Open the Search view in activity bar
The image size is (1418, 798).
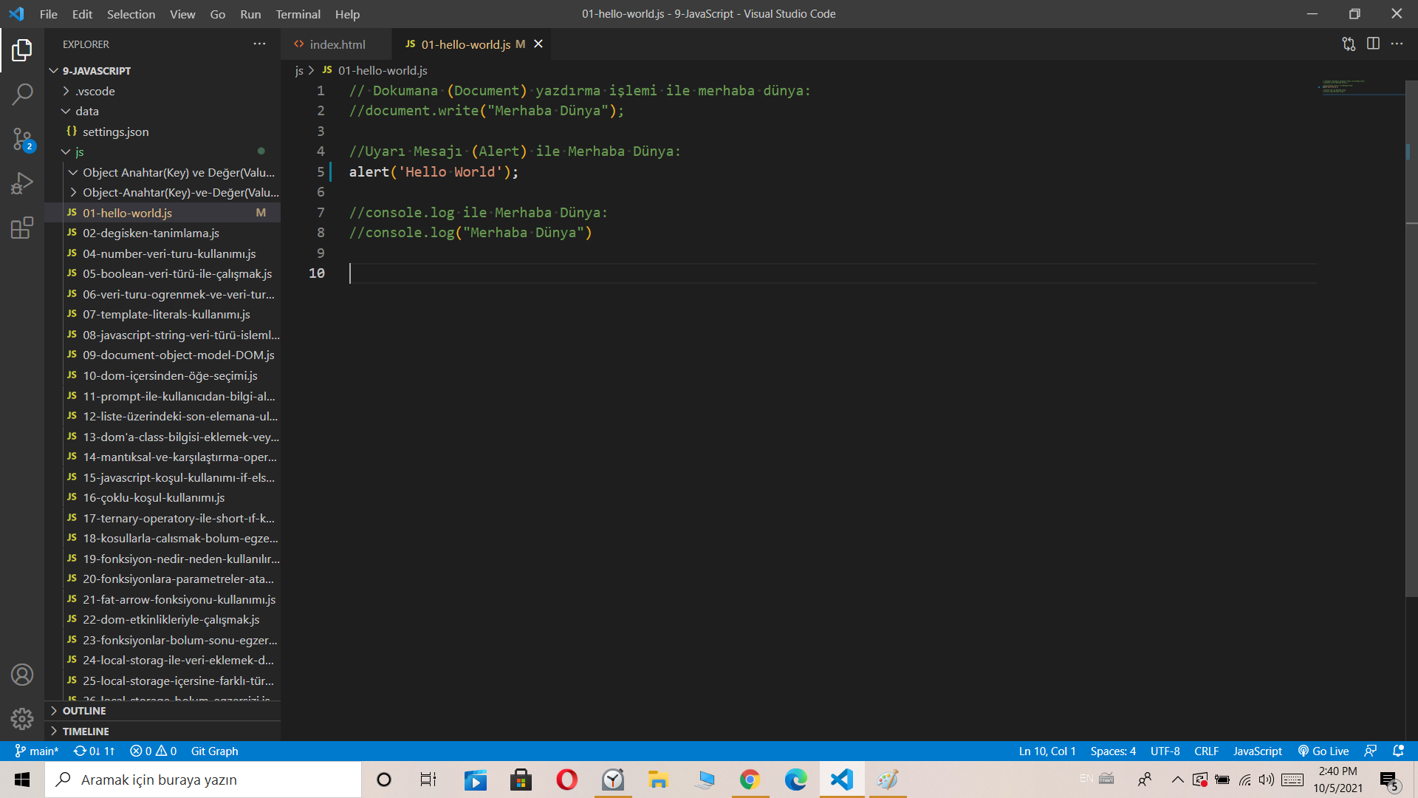[22, 94]
